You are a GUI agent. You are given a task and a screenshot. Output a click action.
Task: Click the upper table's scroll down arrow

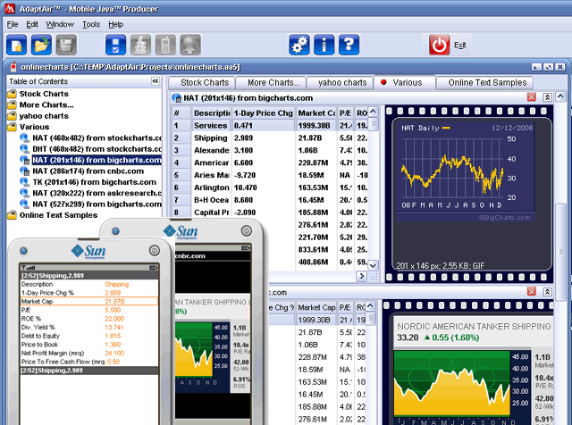tap(373, 266)
